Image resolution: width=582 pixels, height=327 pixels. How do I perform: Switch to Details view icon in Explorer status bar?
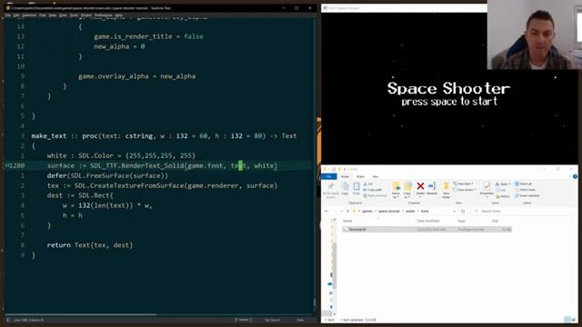coord(567,319)
